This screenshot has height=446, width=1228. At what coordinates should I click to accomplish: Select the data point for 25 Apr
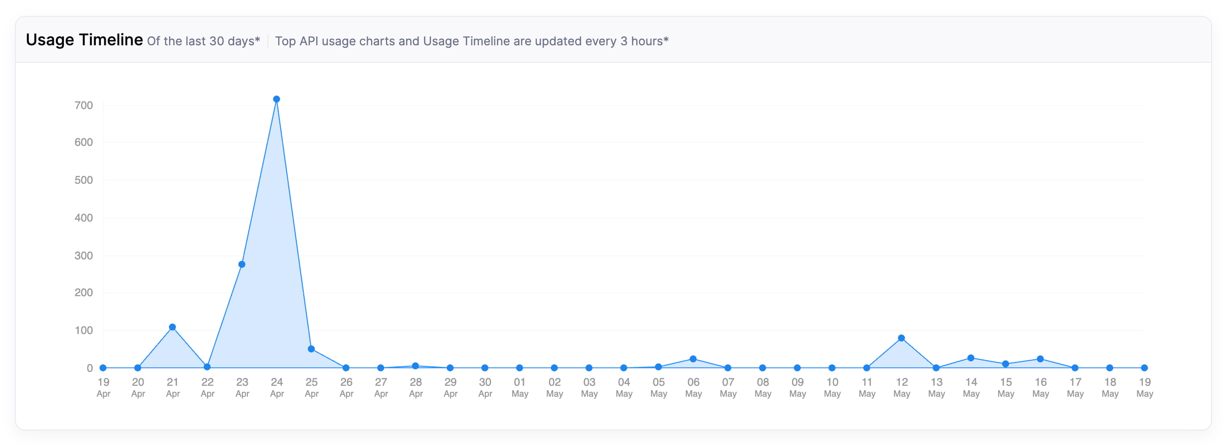[311, 349]
